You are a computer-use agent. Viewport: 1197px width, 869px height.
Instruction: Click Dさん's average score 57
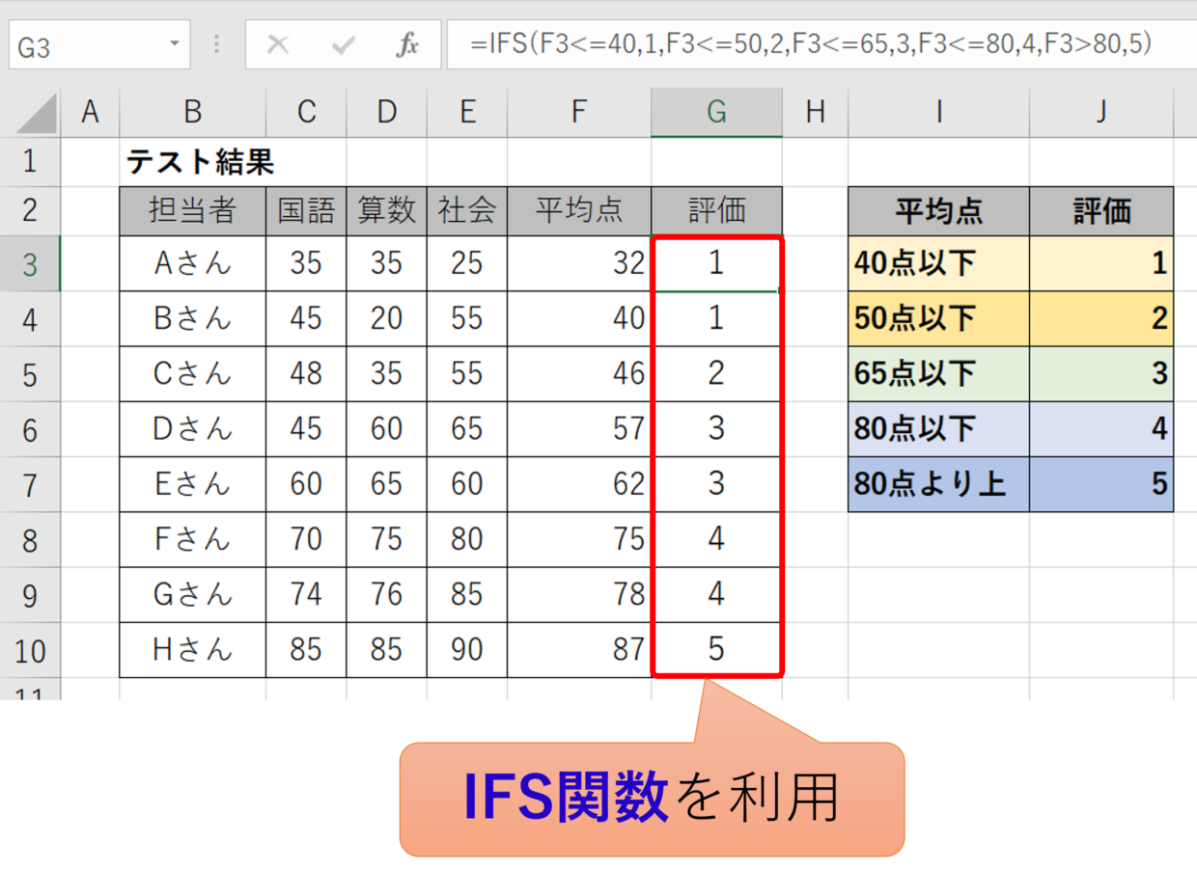(579, 428)
